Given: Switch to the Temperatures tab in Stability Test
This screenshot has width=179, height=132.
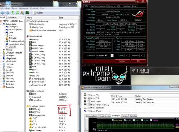Looking at the screenshot, I should point(92,116).
